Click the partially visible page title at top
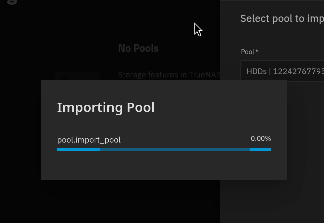Image resolution: width=324 pixels, height=223 pixels. [x=62, y=2]
